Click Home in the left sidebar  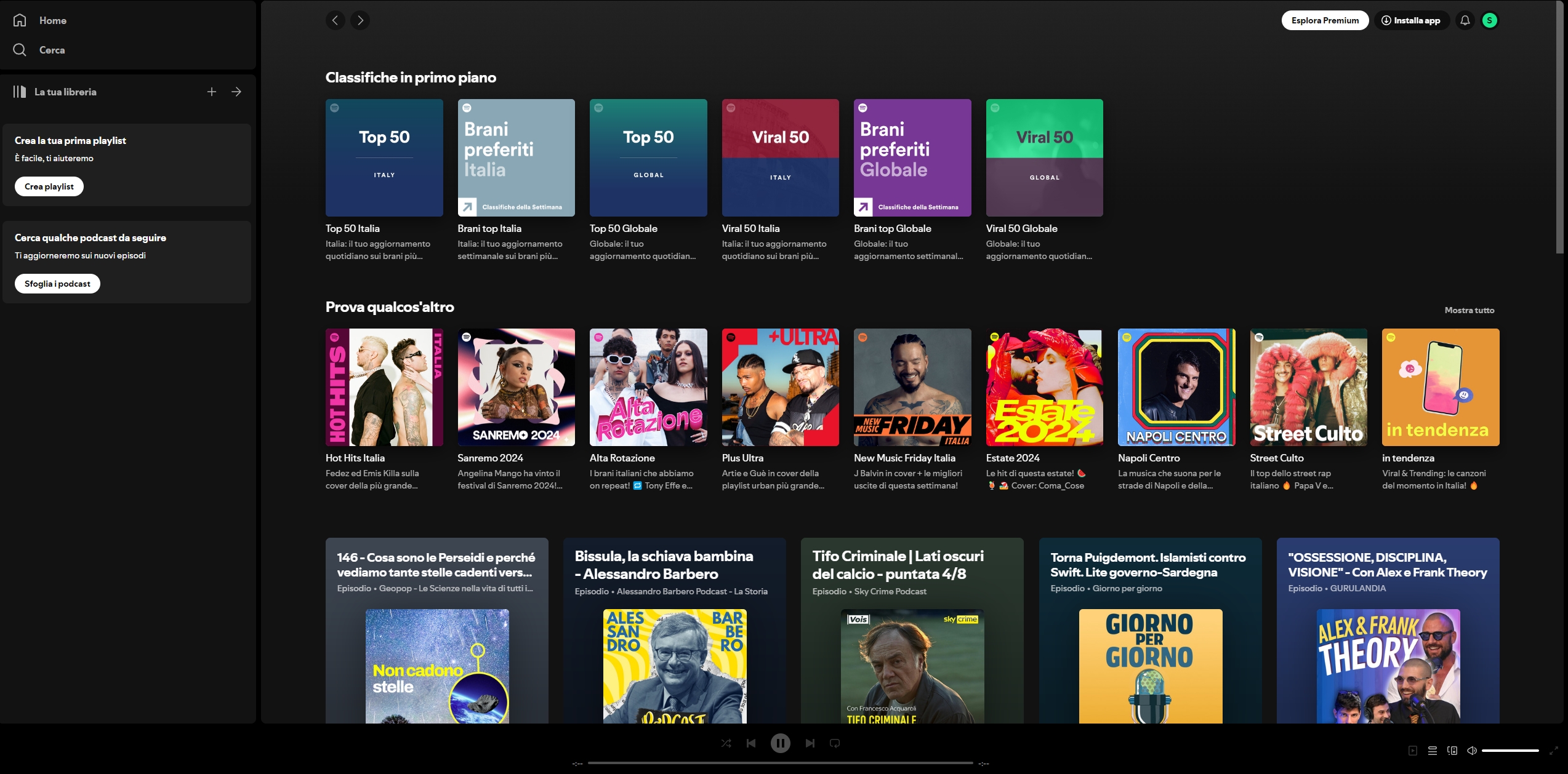coord(53,20)
